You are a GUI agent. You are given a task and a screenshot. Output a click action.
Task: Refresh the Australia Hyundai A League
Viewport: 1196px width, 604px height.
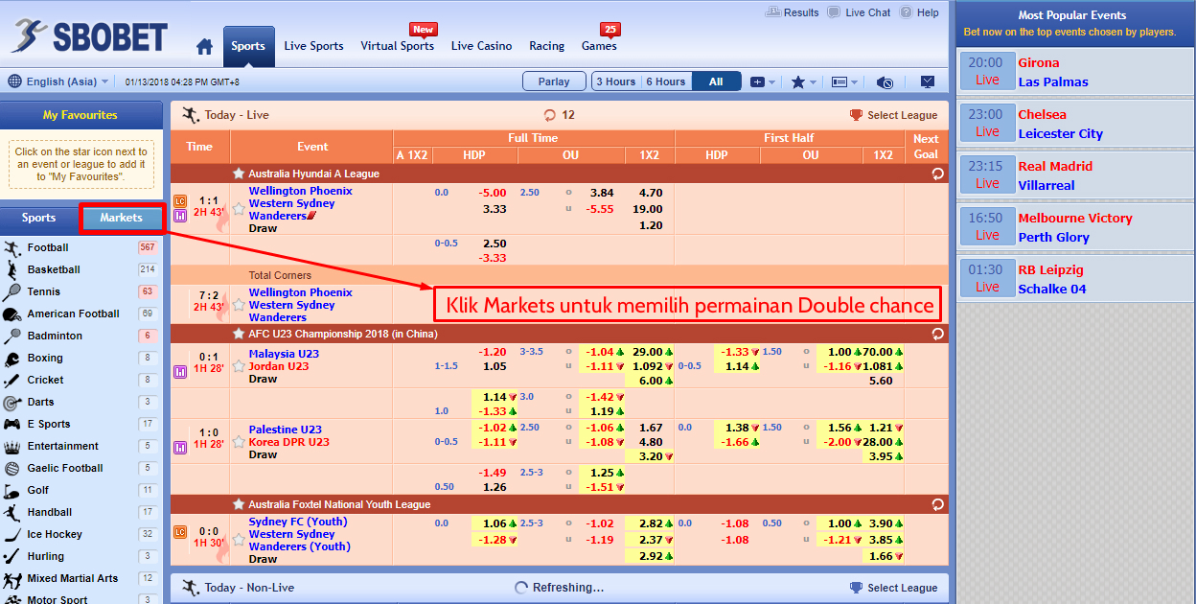pos(937,174)
